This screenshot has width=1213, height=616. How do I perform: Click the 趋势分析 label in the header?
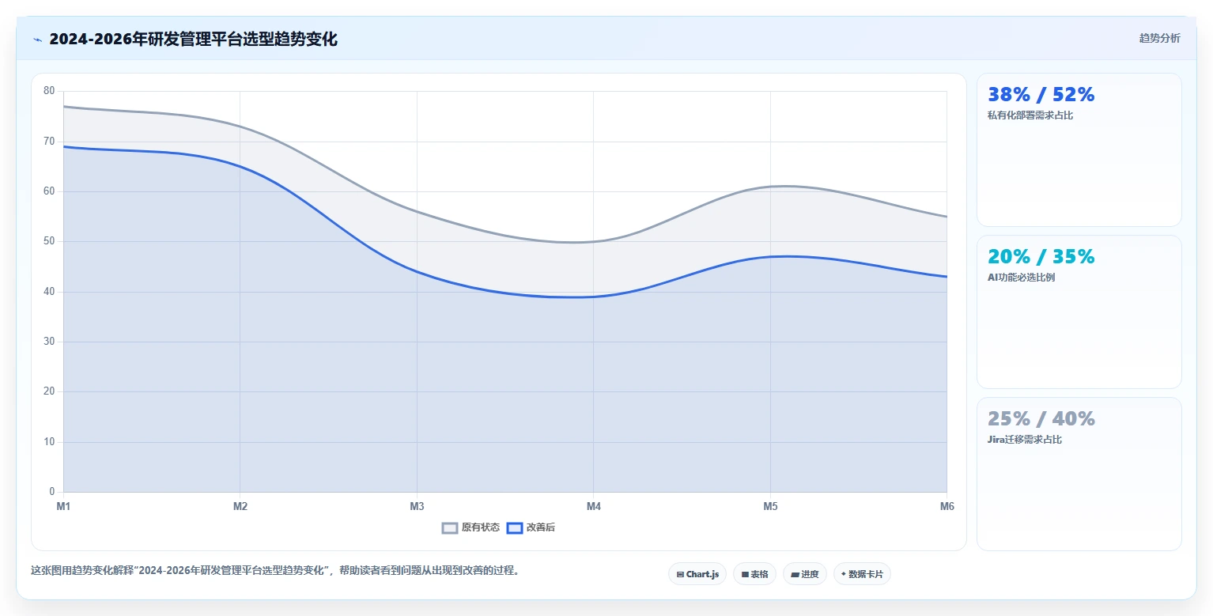tap(1159, 39)
